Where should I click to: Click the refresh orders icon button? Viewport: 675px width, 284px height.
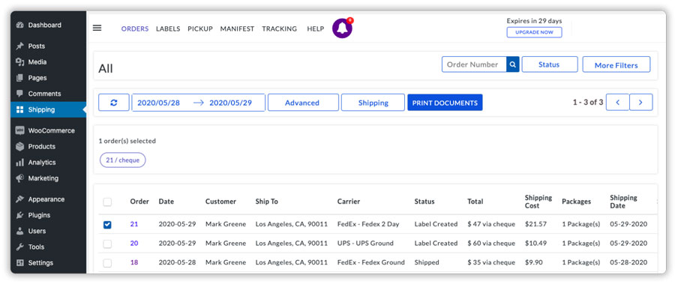click(114, 103)
